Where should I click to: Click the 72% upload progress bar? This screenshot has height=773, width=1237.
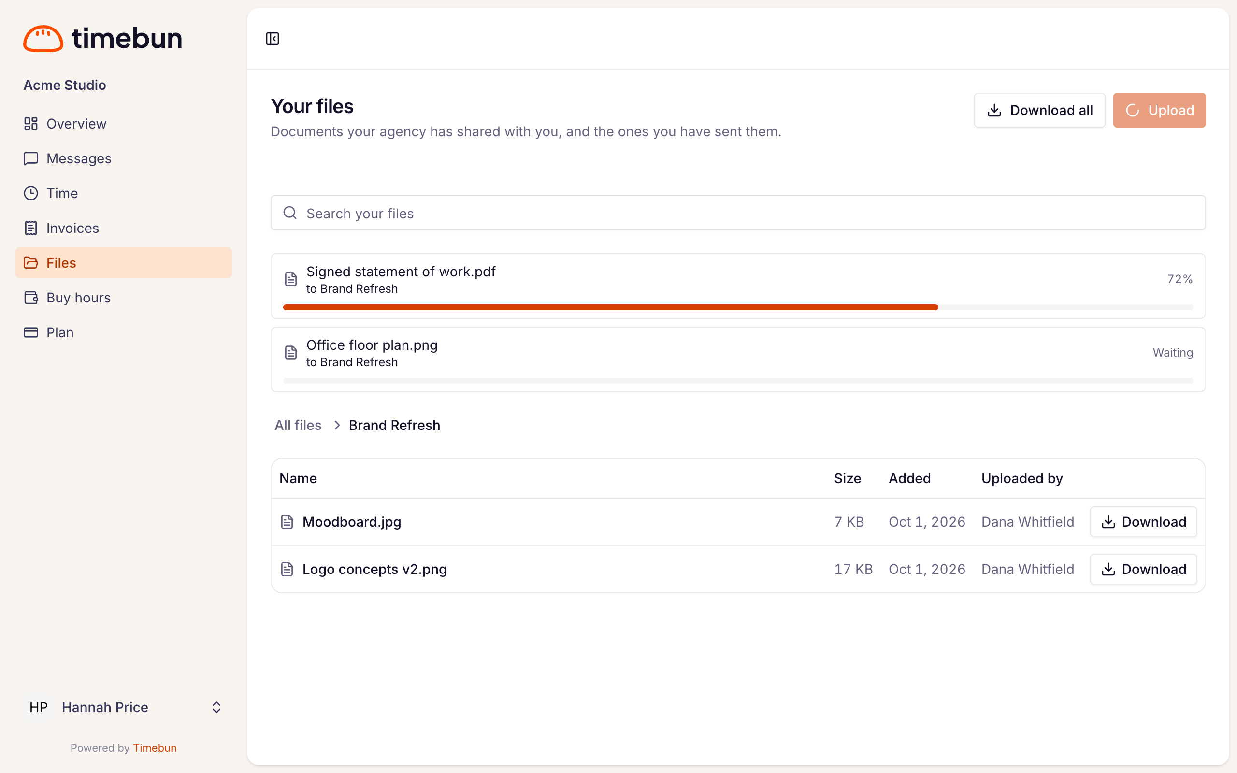click(738, 307)
